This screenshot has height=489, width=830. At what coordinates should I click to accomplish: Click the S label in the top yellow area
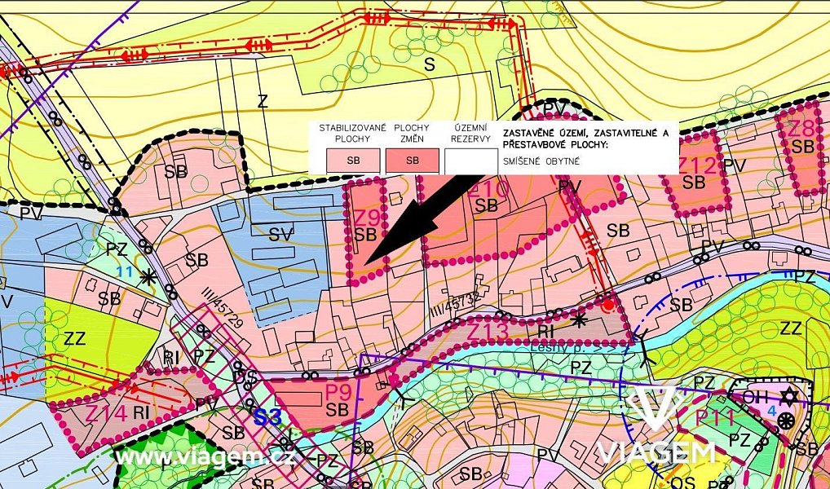pos(430,65)
